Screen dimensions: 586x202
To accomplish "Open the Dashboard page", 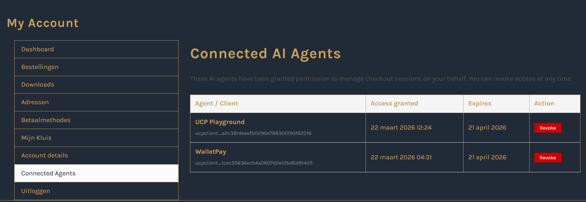I will pyautogui.click(x=37, y=49).
